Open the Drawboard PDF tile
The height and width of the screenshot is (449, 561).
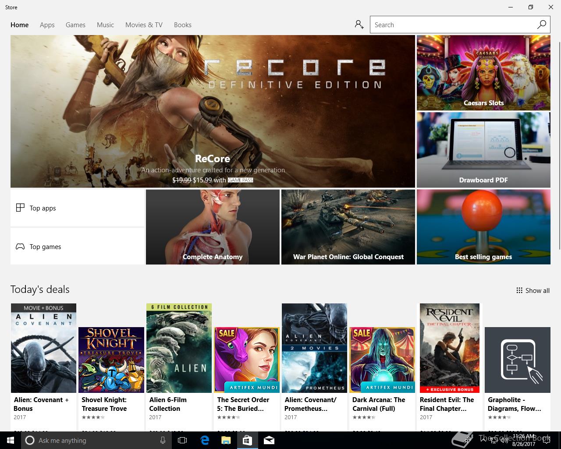click(x=483, y=150)
